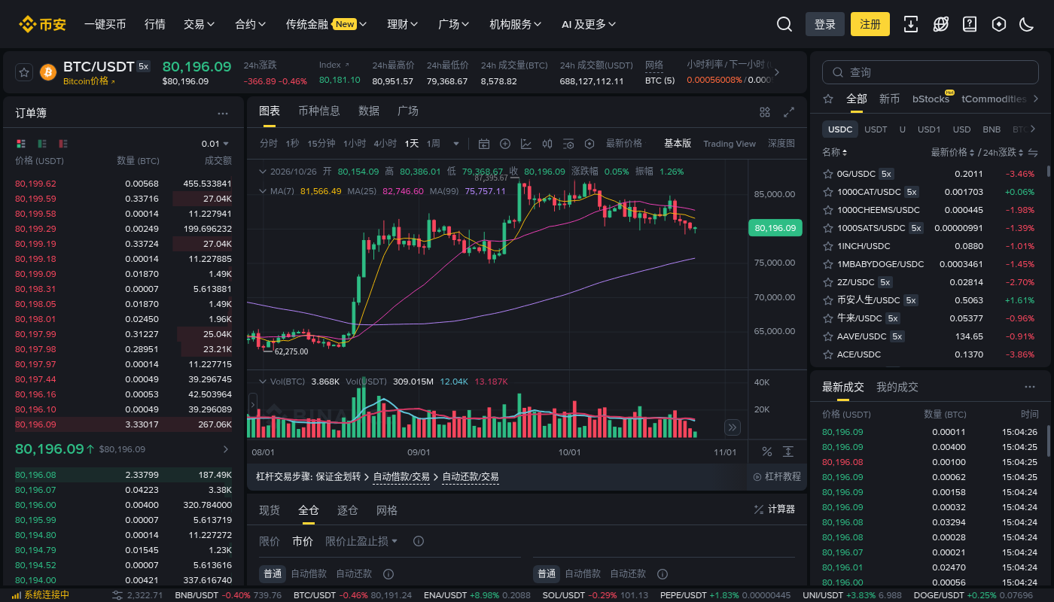Open latest trades panel ellipsis menu
The height and width of the screenshot is (602, 1054).
pos(1030,387)
